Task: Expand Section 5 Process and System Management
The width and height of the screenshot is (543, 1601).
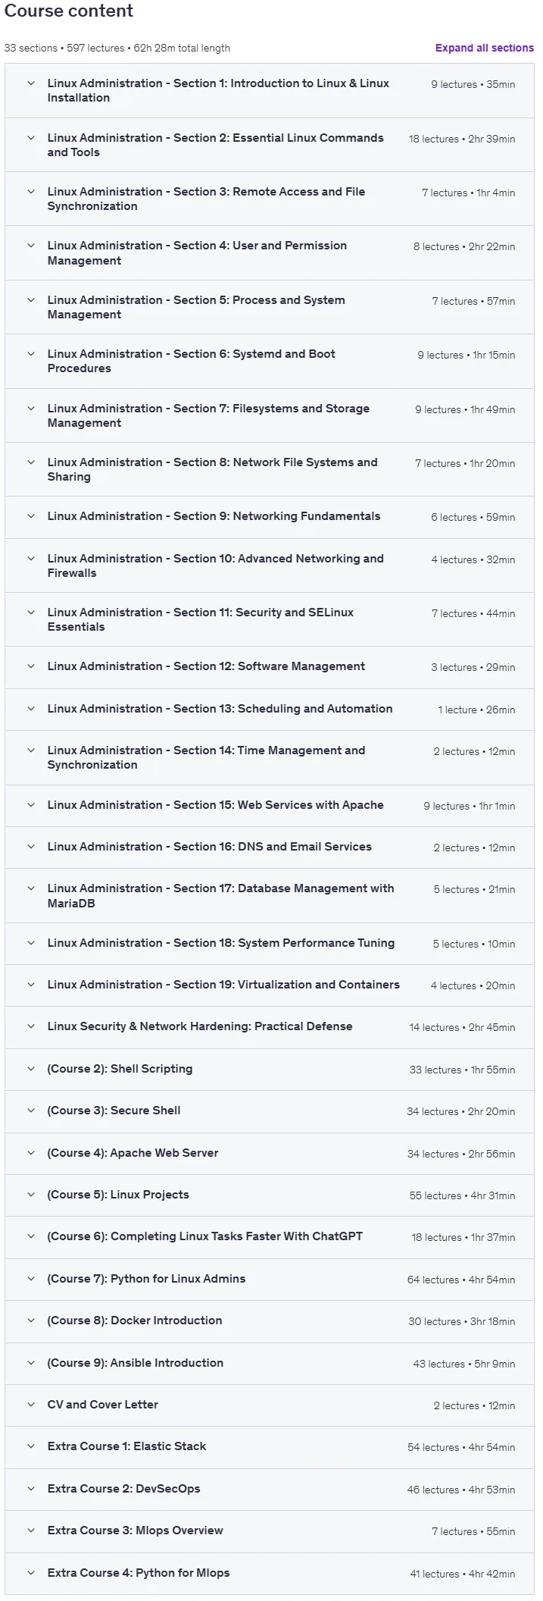Action: point(269,308)
